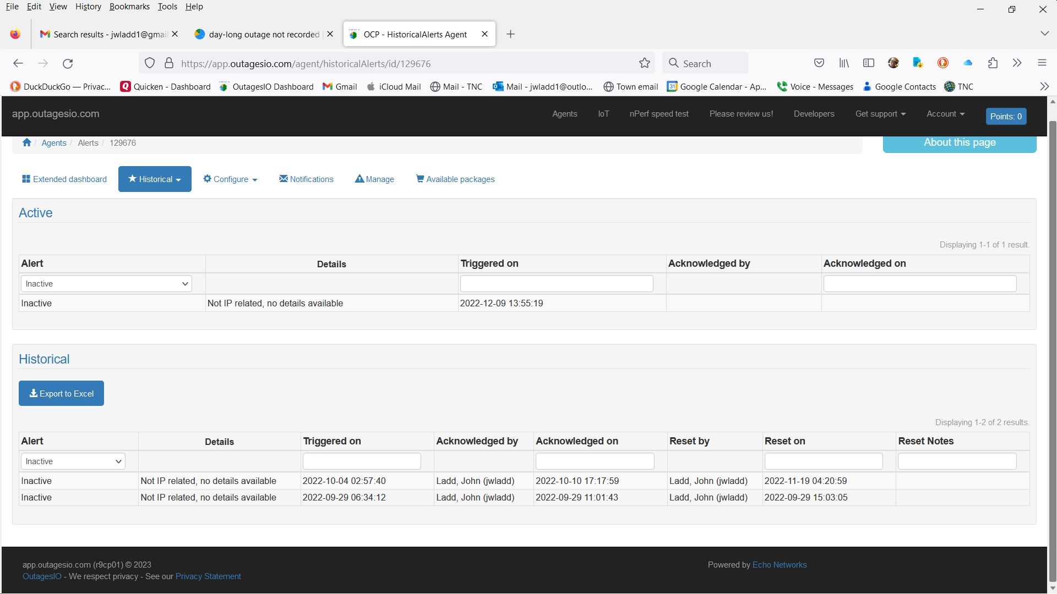This screenshot has height=594, width=1057.
Task: Click app.outagesio.com brand link
Action: pos(56,114)
